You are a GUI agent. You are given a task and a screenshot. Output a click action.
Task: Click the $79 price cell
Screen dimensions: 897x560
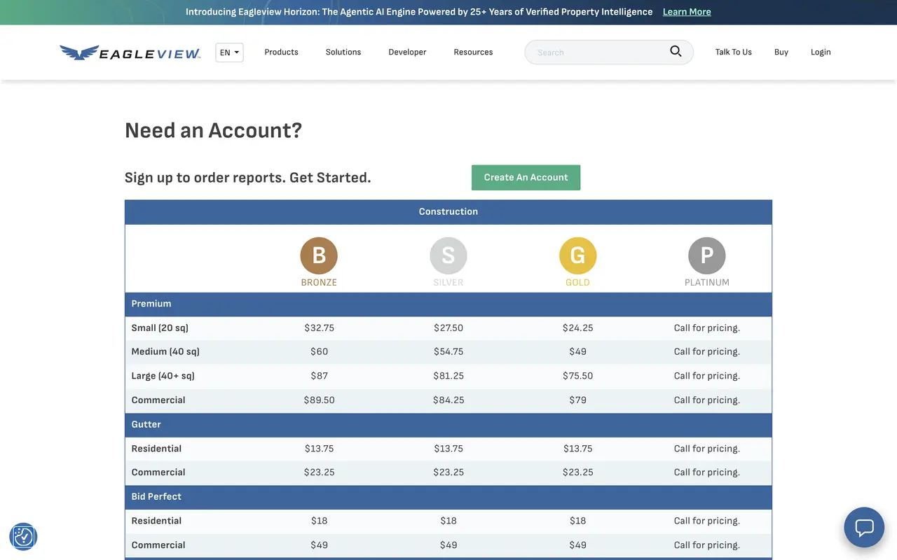(578, 400)
